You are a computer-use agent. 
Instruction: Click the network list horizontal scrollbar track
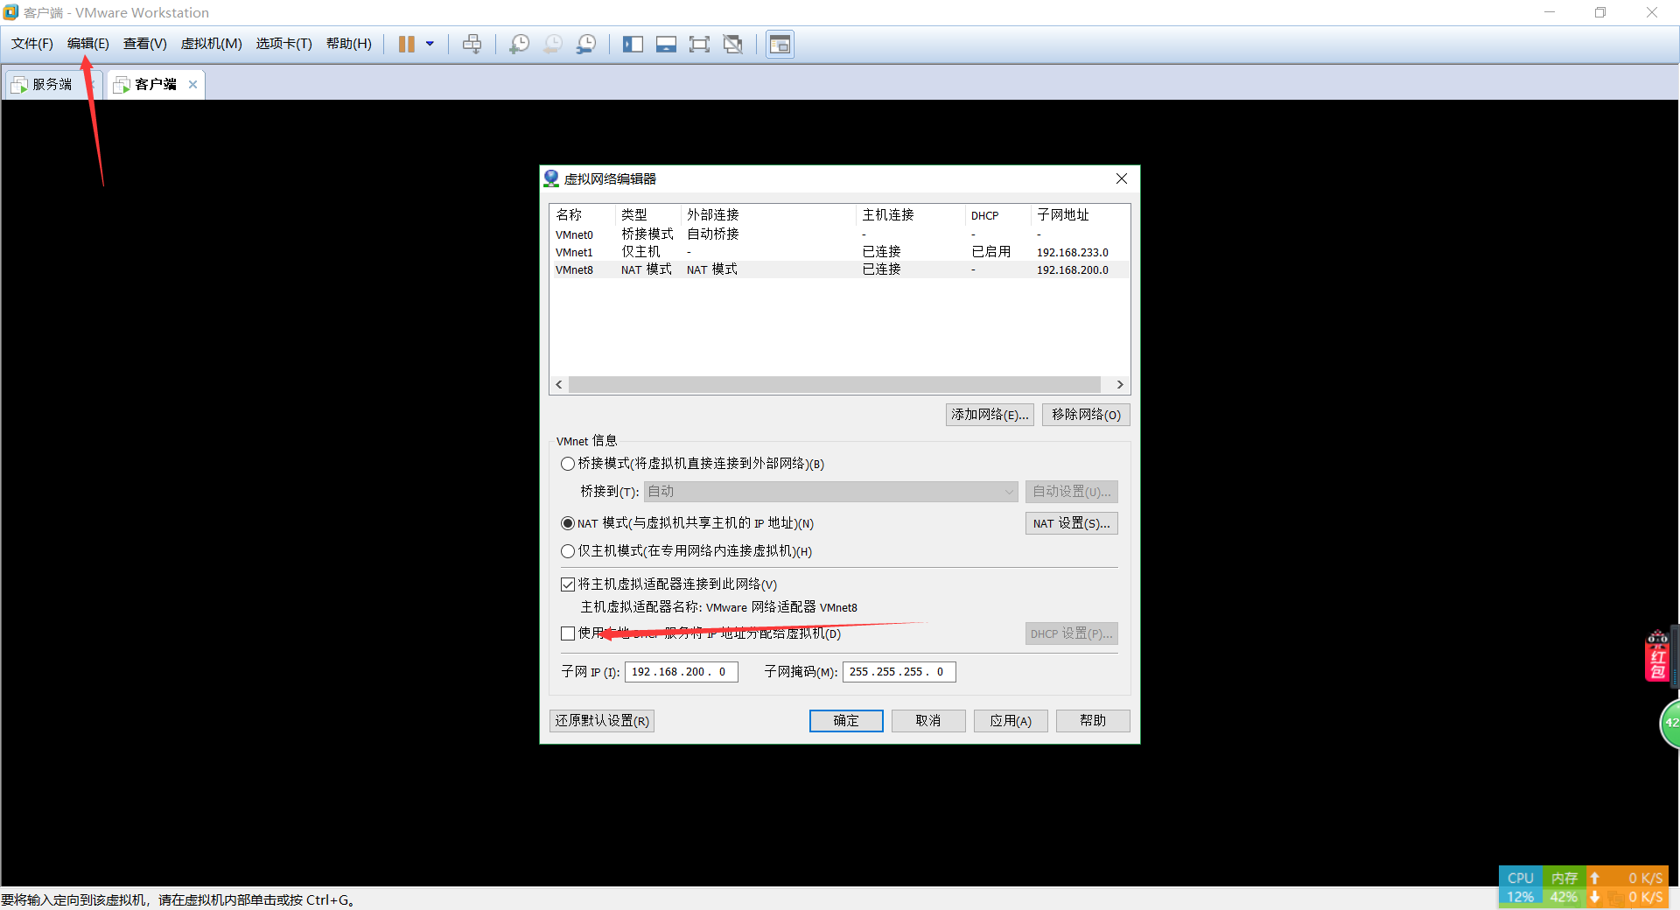point(835,385)
